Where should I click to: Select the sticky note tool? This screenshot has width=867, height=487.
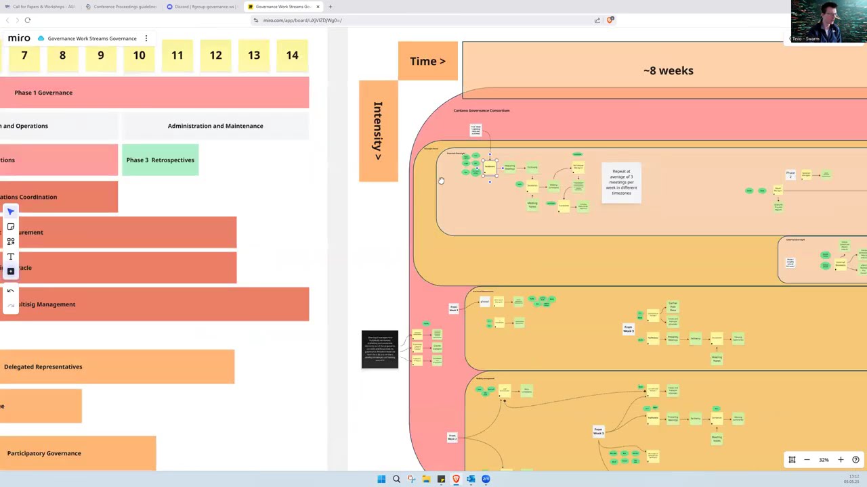(10, 227)
